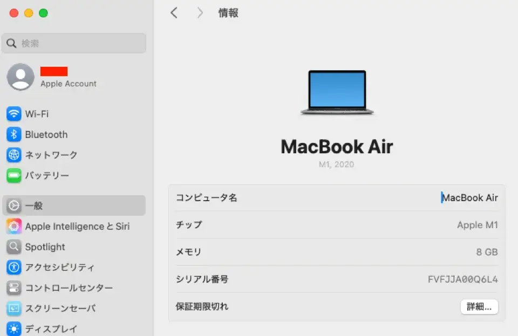Click the Apple Intelligence と Siri icon
The width and height of the screenshot is (518, 336).
point(14,226)
